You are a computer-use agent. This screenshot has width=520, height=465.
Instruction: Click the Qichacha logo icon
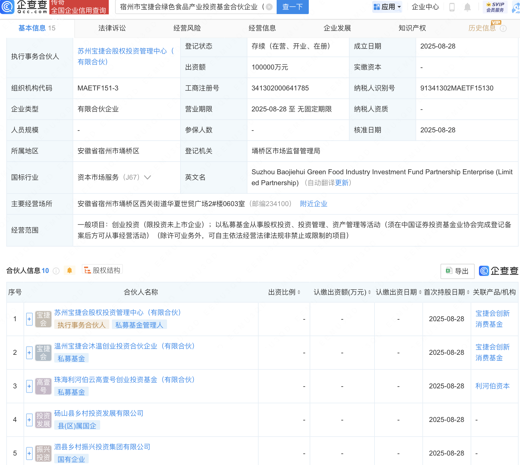[x=7, y=7]
